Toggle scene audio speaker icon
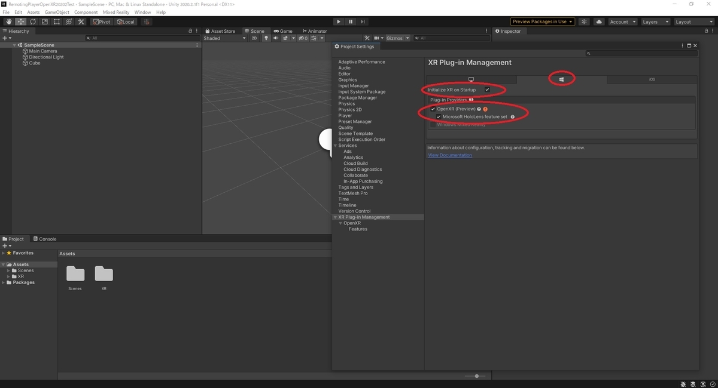This screenshot has height=388, width=718. click(276, 38)
